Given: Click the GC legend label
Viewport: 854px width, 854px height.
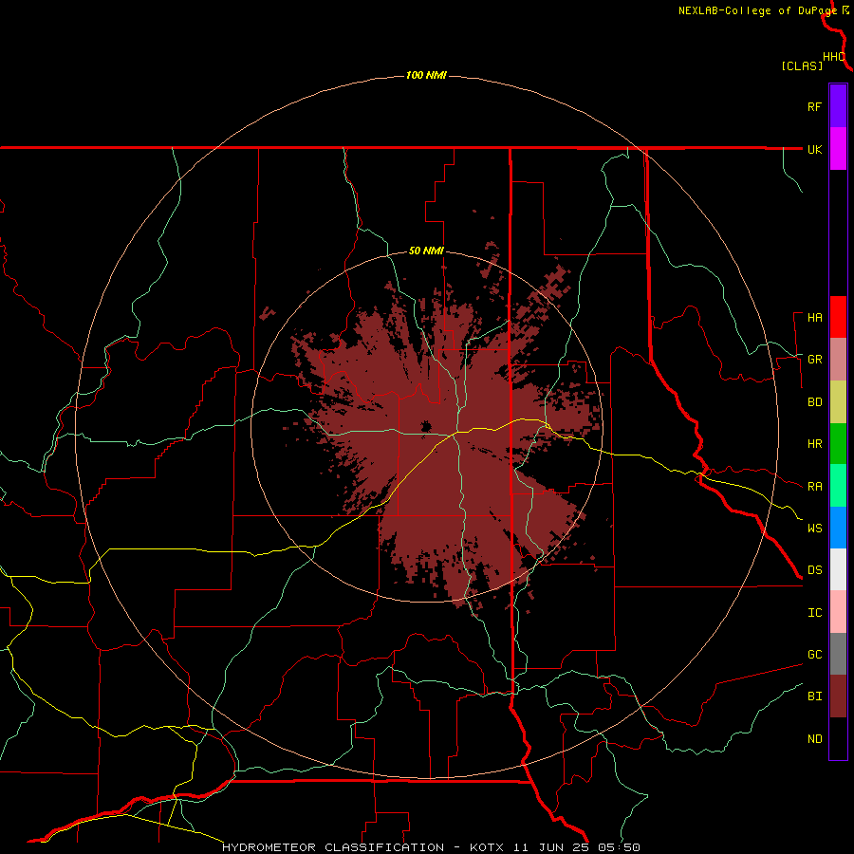Looking at the screenshot, I should (814, 655).
